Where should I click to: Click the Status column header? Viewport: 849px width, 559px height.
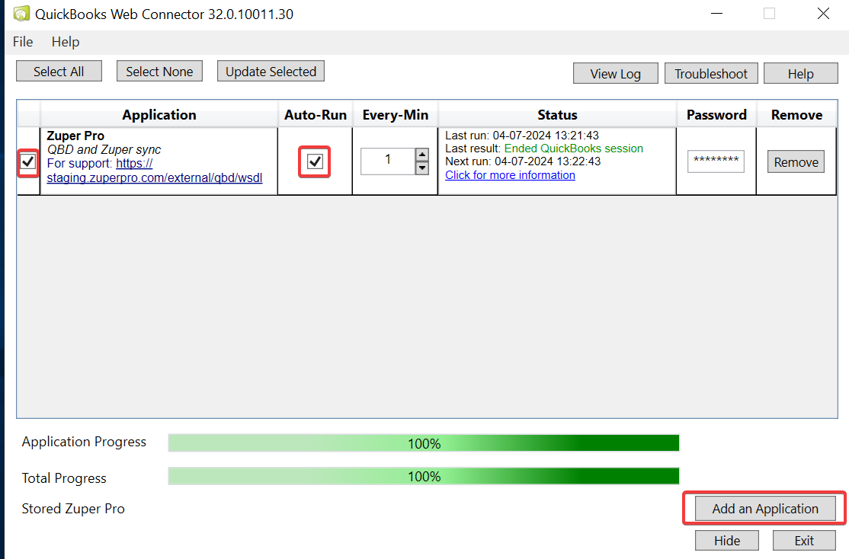[x=557, y=115]
